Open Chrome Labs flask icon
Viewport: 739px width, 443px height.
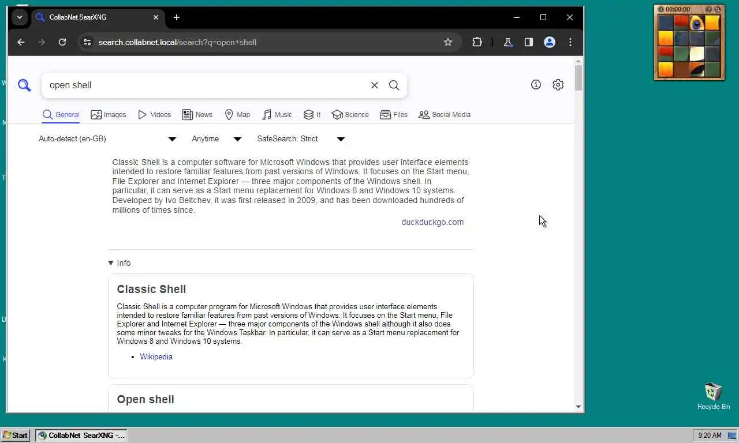tap(508, 42)
